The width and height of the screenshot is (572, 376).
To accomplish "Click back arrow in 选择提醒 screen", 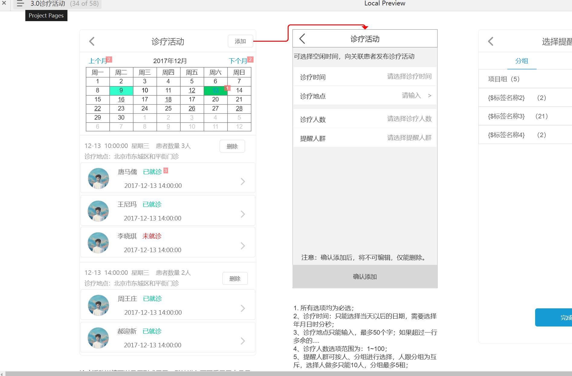I will pyautogui.click(x=491, y=41).
